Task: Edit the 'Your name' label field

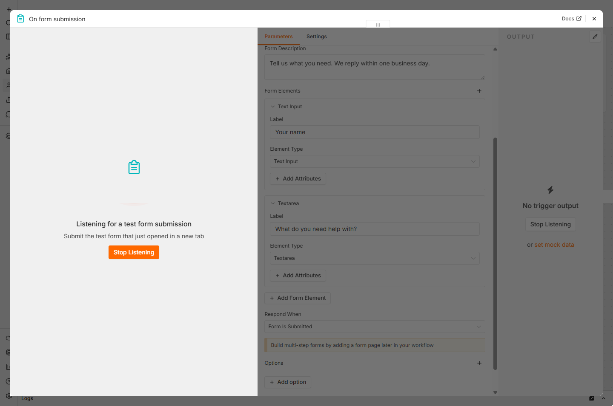Action: tap(375, 132)
